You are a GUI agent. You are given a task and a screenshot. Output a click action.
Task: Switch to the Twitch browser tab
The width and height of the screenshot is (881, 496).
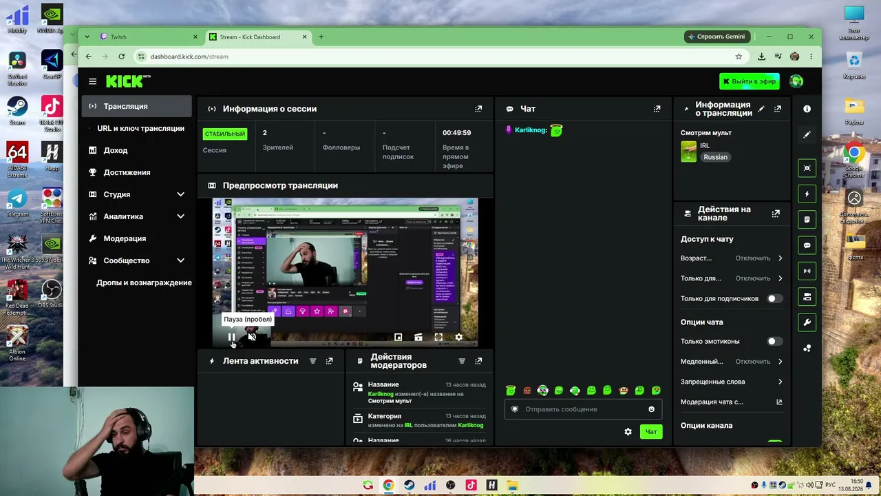[148, 37]
